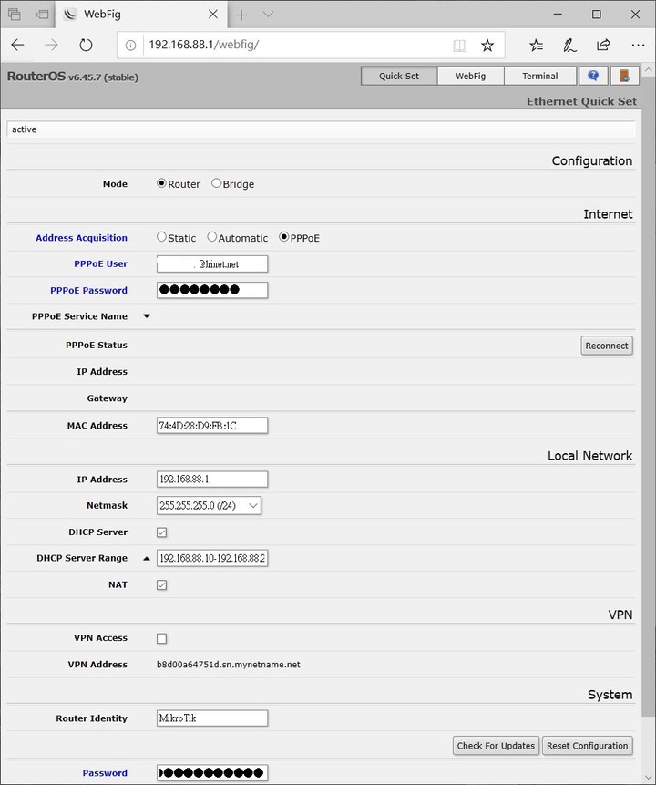Click the PPPoE Password field
Screen dimensions: 656x785
[212, 290]
